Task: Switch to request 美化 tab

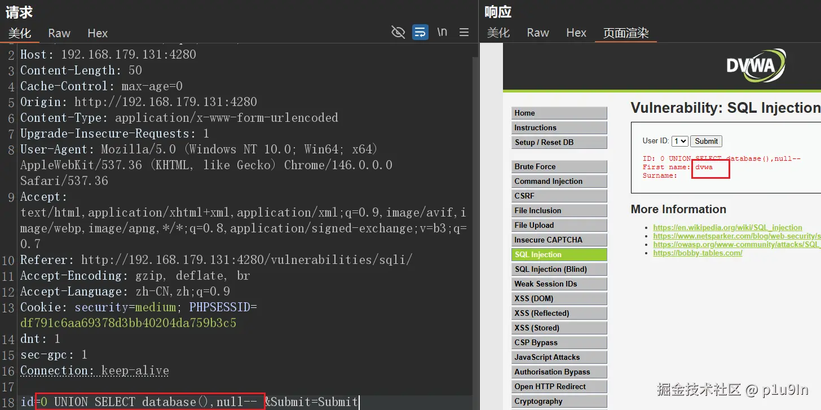Action: tap(20, 33)
